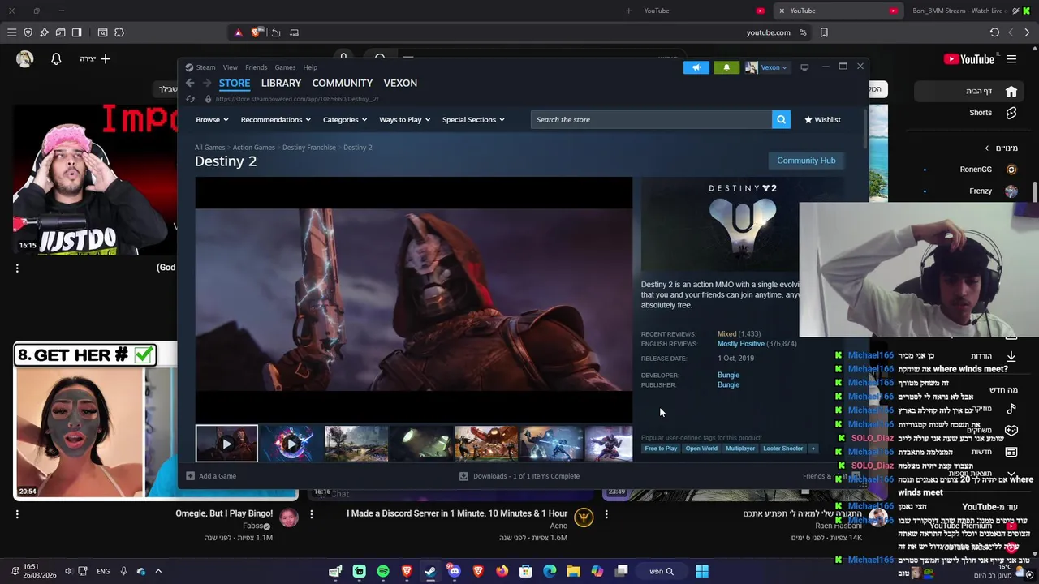Open the Vexon account dropdown

766,67
